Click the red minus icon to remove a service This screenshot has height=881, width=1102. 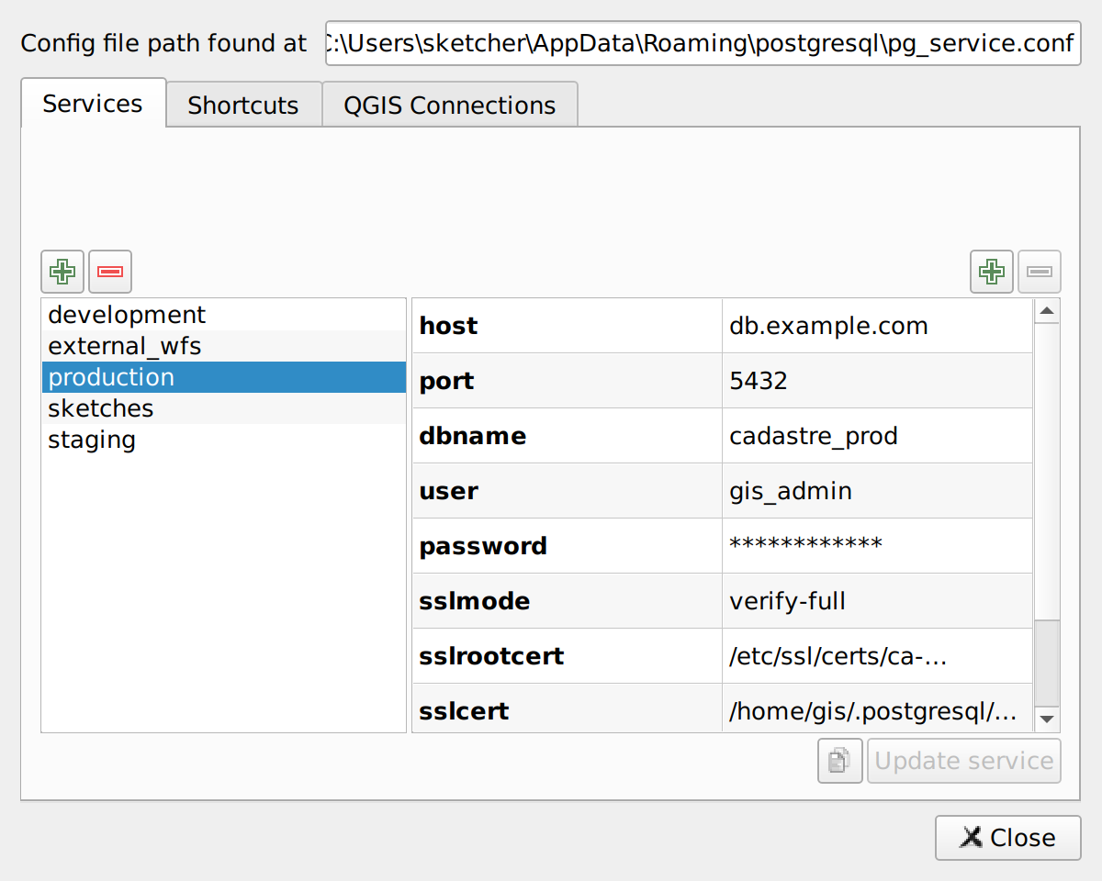click(110, 272)
